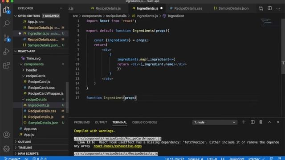Split the terminal panel
The image size is (285, 160).
click(252, 122)
